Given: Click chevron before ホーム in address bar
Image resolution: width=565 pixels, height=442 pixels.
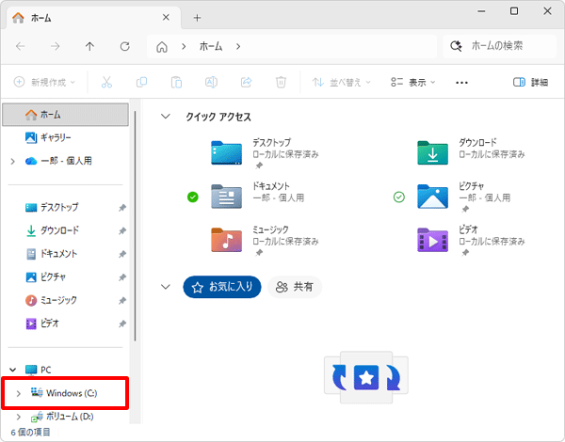Looking at the screenshot, I should (x=184, y=47).
